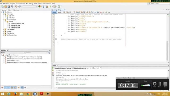Click the Profile Project toolbar icon
Image resolution: width=170 pixels, height=96 pixels.
[59, 6]
